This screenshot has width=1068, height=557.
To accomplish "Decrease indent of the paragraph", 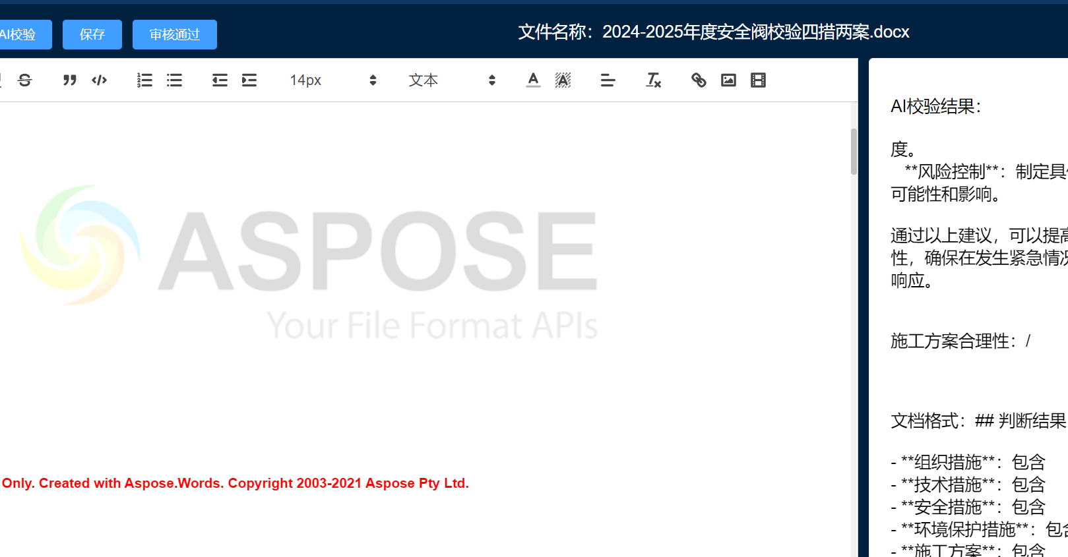I will click(x=220, y=80).
